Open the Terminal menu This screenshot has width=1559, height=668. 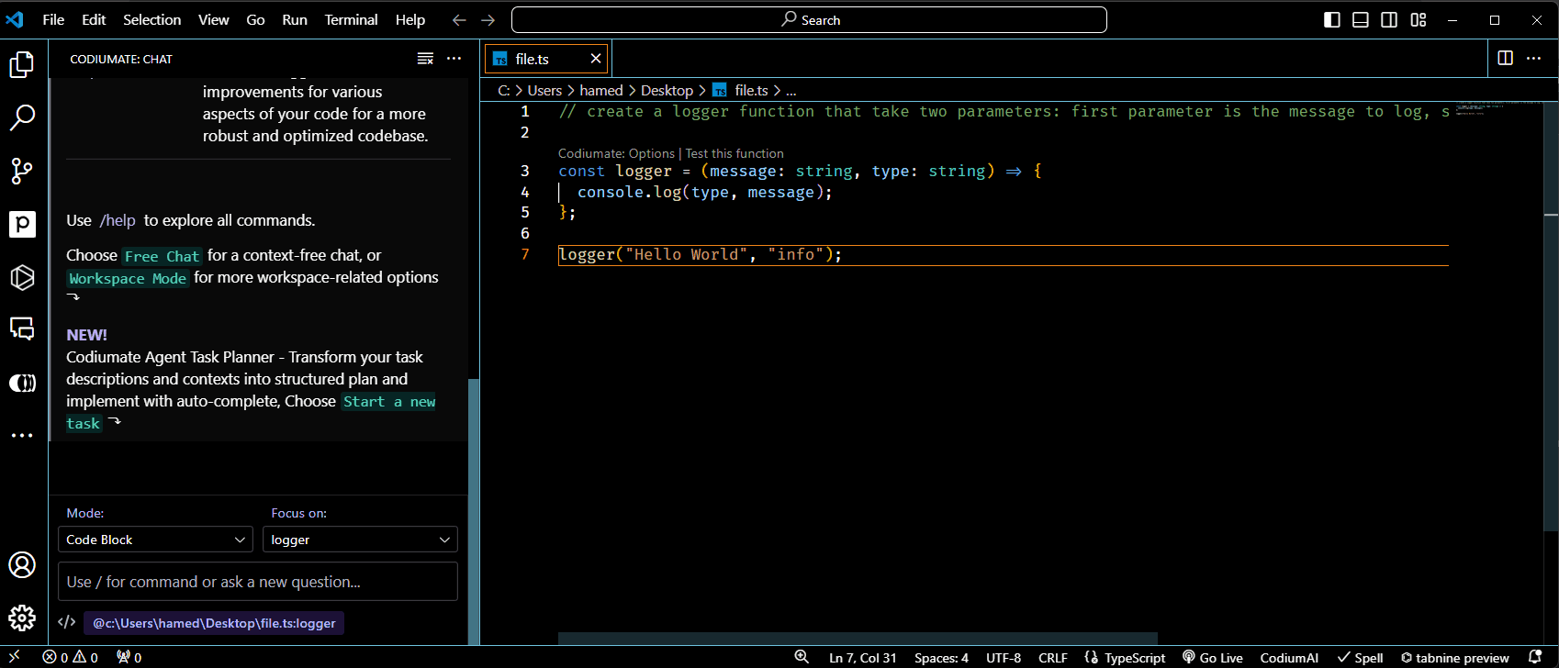click(x=351, y=19)
